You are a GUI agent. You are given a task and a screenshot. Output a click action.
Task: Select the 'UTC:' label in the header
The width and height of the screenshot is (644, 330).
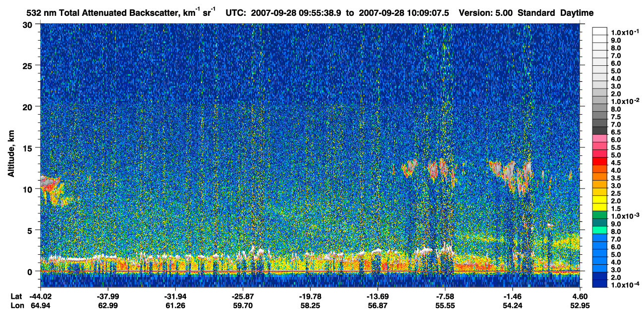point(236,13)
